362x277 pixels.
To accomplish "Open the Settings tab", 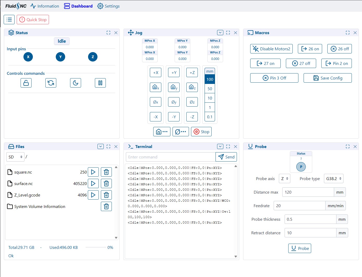I will (x=108, y=6).
